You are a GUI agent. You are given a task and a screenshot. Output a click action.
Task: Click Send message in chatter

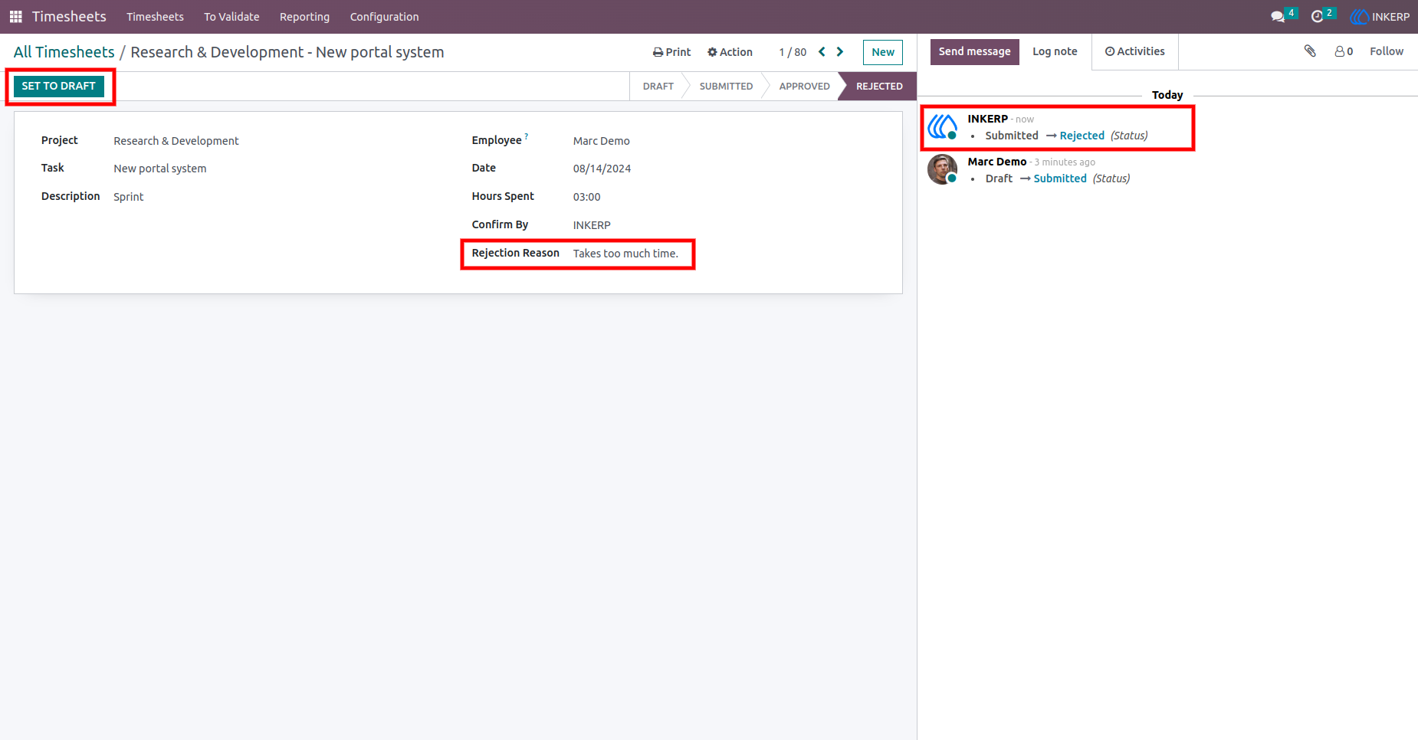pos(975,51)
